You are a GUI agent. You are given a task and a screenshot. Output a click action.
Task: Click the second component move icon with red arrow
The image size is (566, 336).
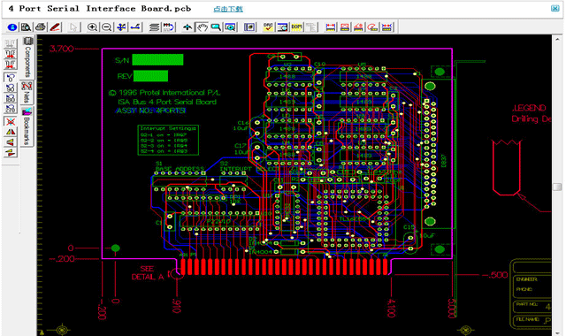pyautogui.click(x=10, y=55)
